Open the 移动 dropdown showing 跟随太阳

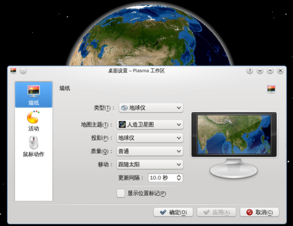point(150,165)
